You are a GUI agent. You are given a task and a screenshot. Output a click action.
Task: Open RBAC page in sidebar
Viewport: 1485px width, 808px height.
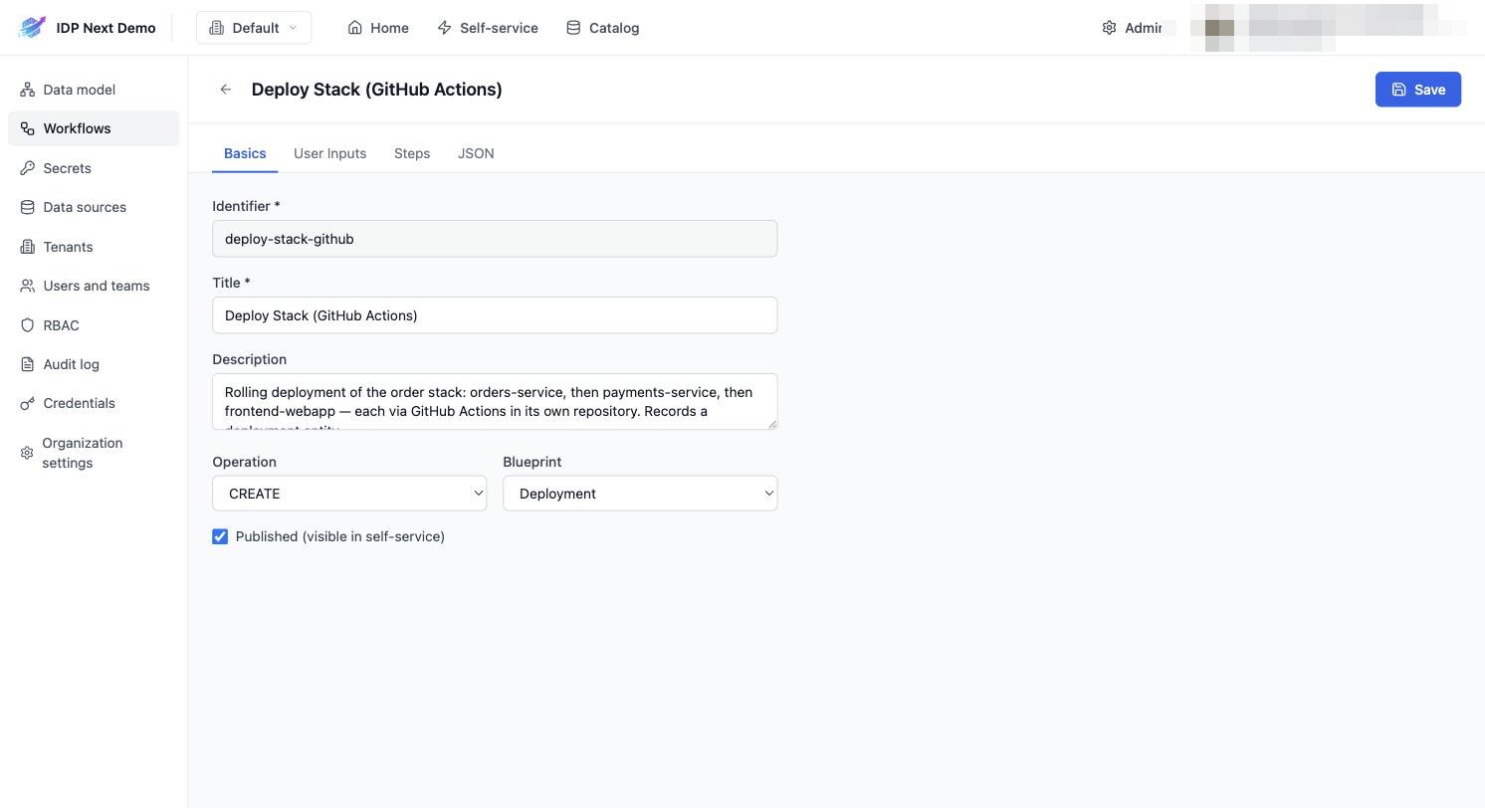(94, 325)
